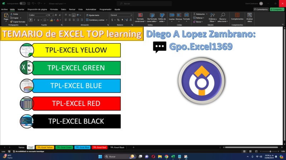Click the Cortar scissors icon
The width and height of the screenshot is (286, 160).
click(x=11, y=14)
